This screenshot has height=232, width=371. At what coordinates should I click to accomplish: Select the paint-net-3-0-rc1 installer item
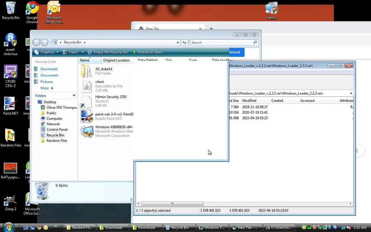107,116
